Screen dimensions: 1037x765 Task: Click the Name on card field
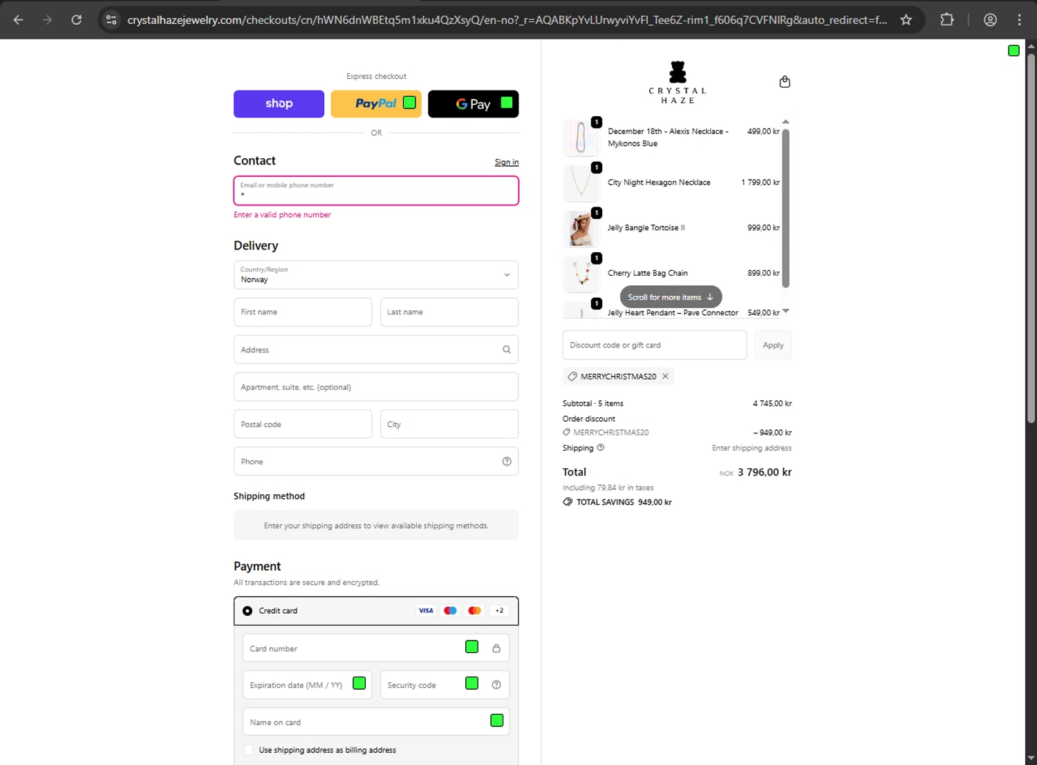pos(376,722)
